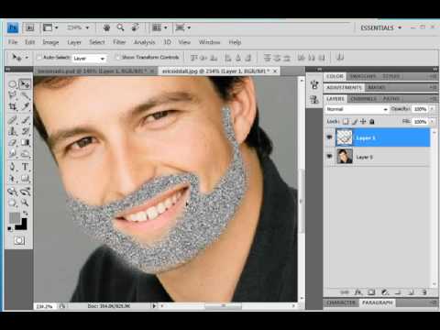Viewport: 440px width, 330px height.
Task: Select the Polygonal Lasso tool
Action: (x=13, y=95)
